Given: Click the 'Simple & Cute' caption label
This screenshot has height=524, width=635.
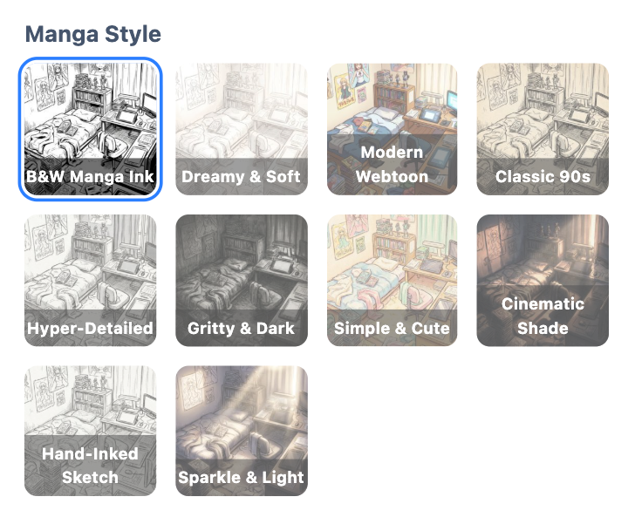Looking at the screenshot, I should click(392, 329).
